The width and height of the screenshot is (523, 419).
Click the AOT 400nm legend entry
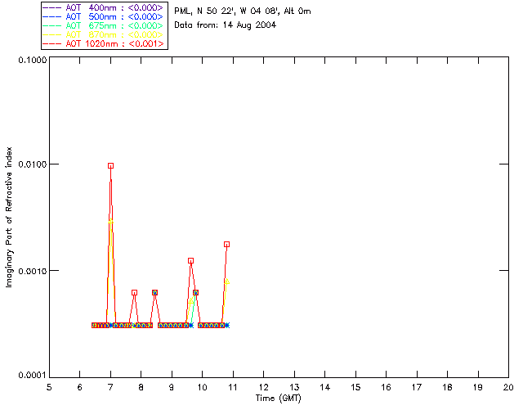coord(104,7)
